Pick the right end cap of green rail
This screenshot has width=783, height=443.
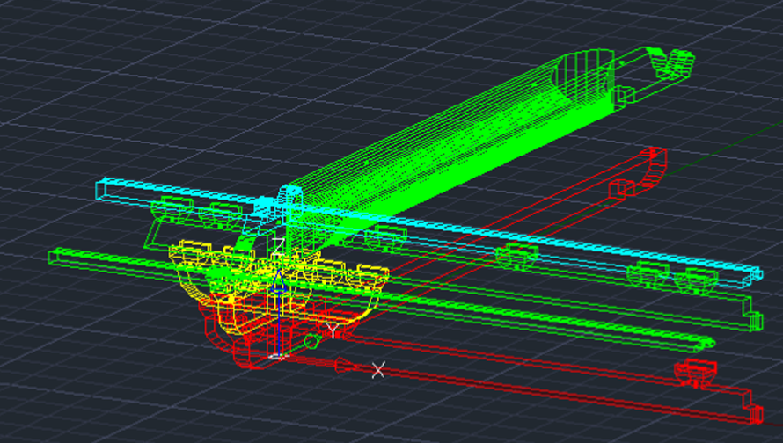[x=752, y=321]
